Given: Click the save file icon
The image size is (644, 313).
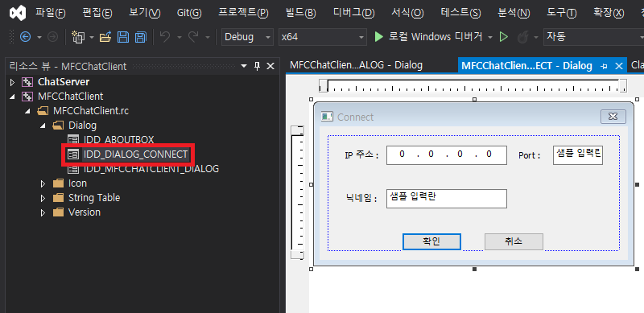Looking at the screenshot, I should [123, 37].
